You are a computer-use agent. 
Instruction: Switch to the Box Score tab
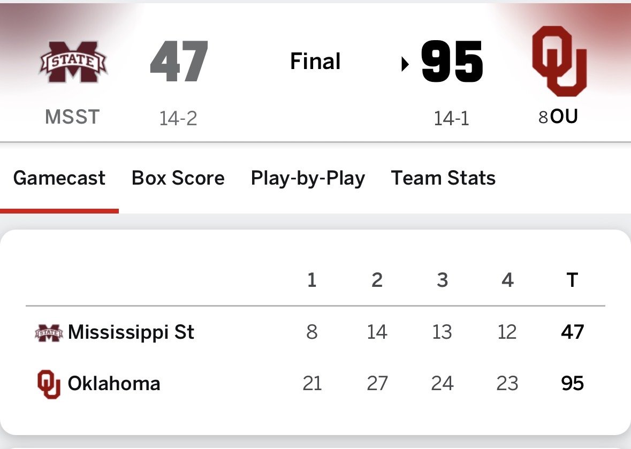coord(178,178)
